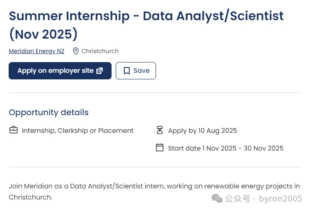Click the byron2005 watermark text
This screenshot has height=211, width=312.
point(281,199)
